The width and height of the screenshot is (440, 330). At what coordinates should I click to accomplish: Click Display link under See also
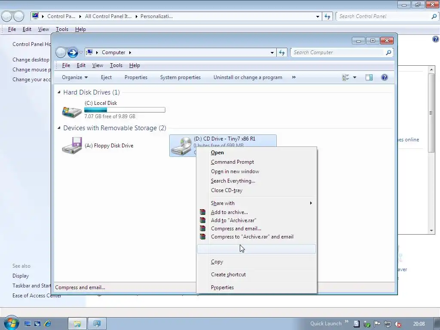coord(21,276)
